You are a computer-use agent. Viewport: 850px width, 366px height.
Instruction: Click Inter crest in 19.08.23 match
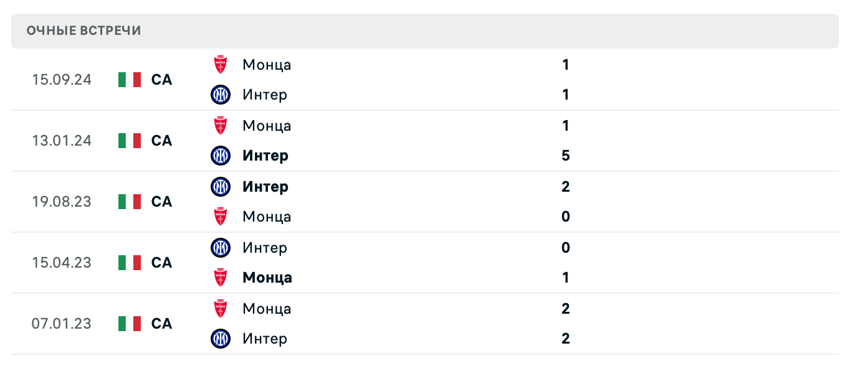pyautogui.click(x=220, y=187)
